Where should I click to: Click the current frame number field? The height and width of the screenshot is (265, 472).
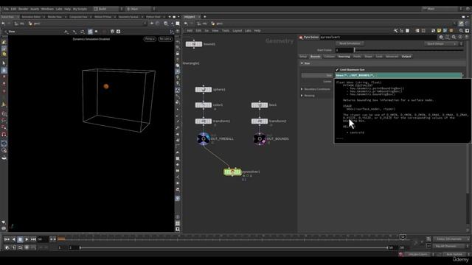point(43,239)
